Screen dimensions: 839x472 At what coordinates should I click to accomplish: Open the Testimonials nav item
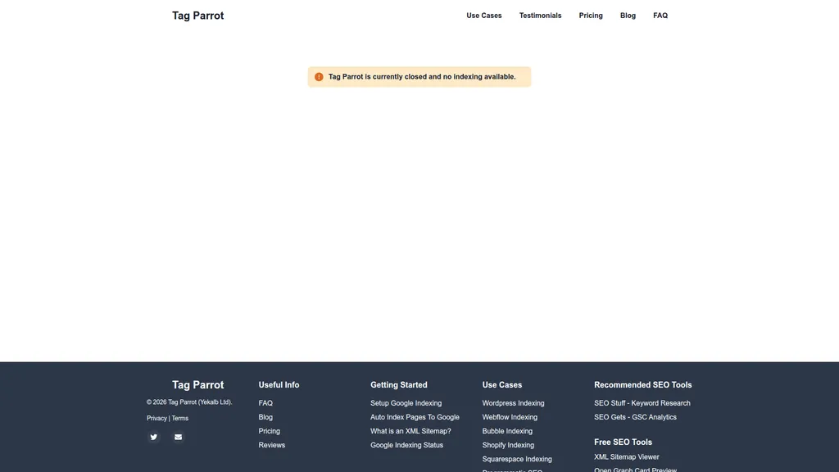(540, 16)
